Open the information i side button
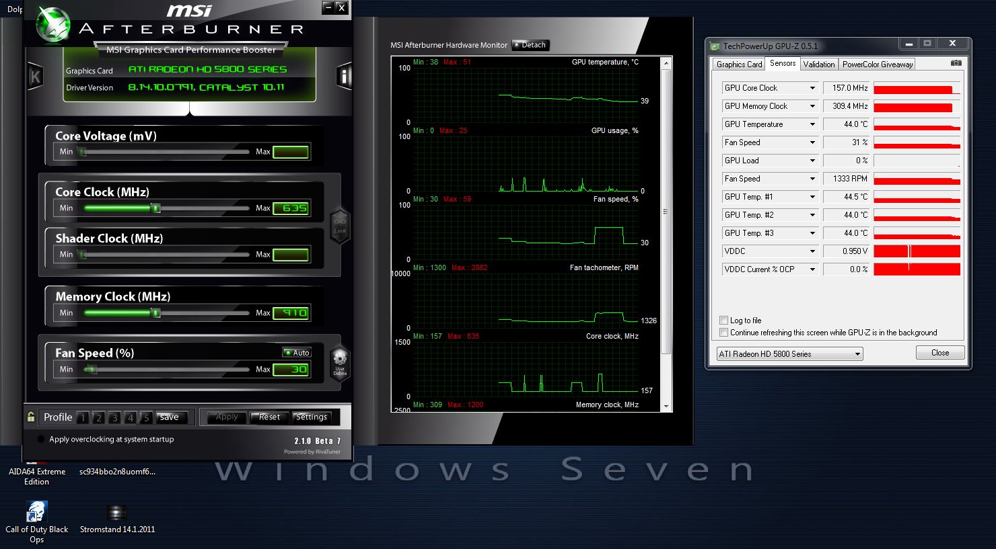The width and height of the screenshot is (996, 549). pyautogui.click(x=344, y=76)
